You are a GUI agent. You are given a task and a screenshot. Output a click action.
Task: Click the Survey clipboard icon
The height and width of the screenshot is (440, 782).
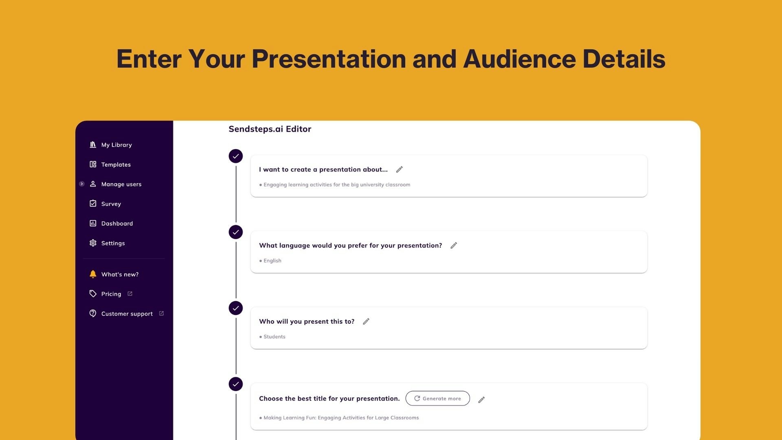[93, 203]
